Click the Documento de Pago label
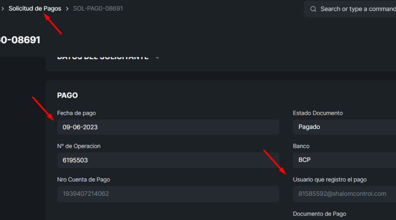This screenshot has height=220, width=396. [320, 214]
